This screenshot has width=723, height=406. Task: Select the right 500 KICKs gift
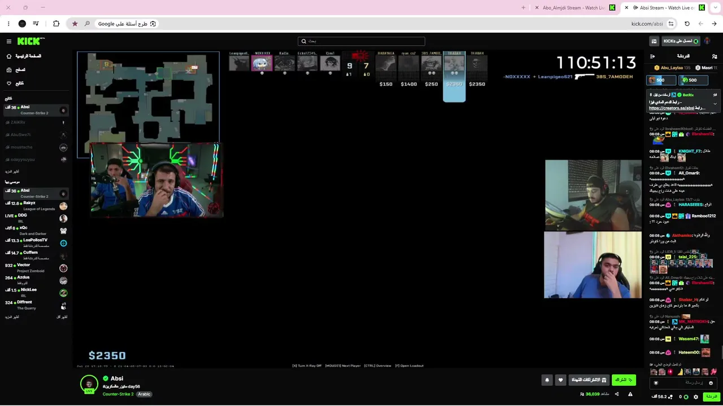[693, 80]
